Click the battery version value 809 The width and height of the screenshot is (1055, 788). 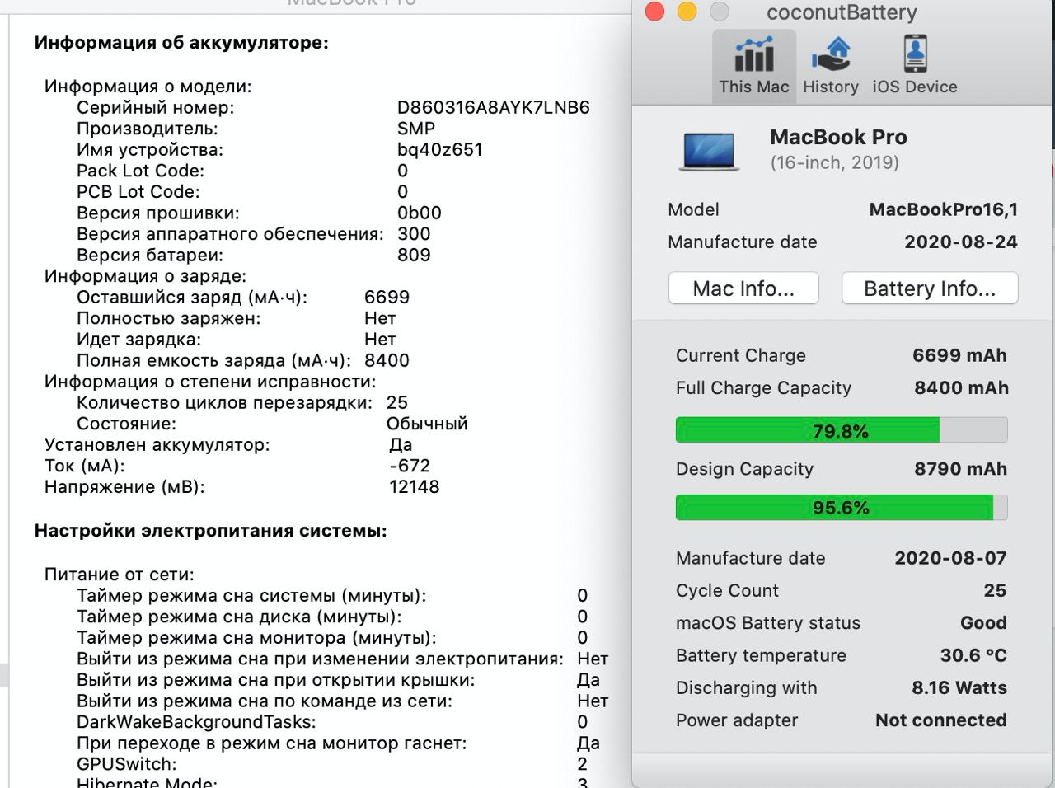pos(414,255)
